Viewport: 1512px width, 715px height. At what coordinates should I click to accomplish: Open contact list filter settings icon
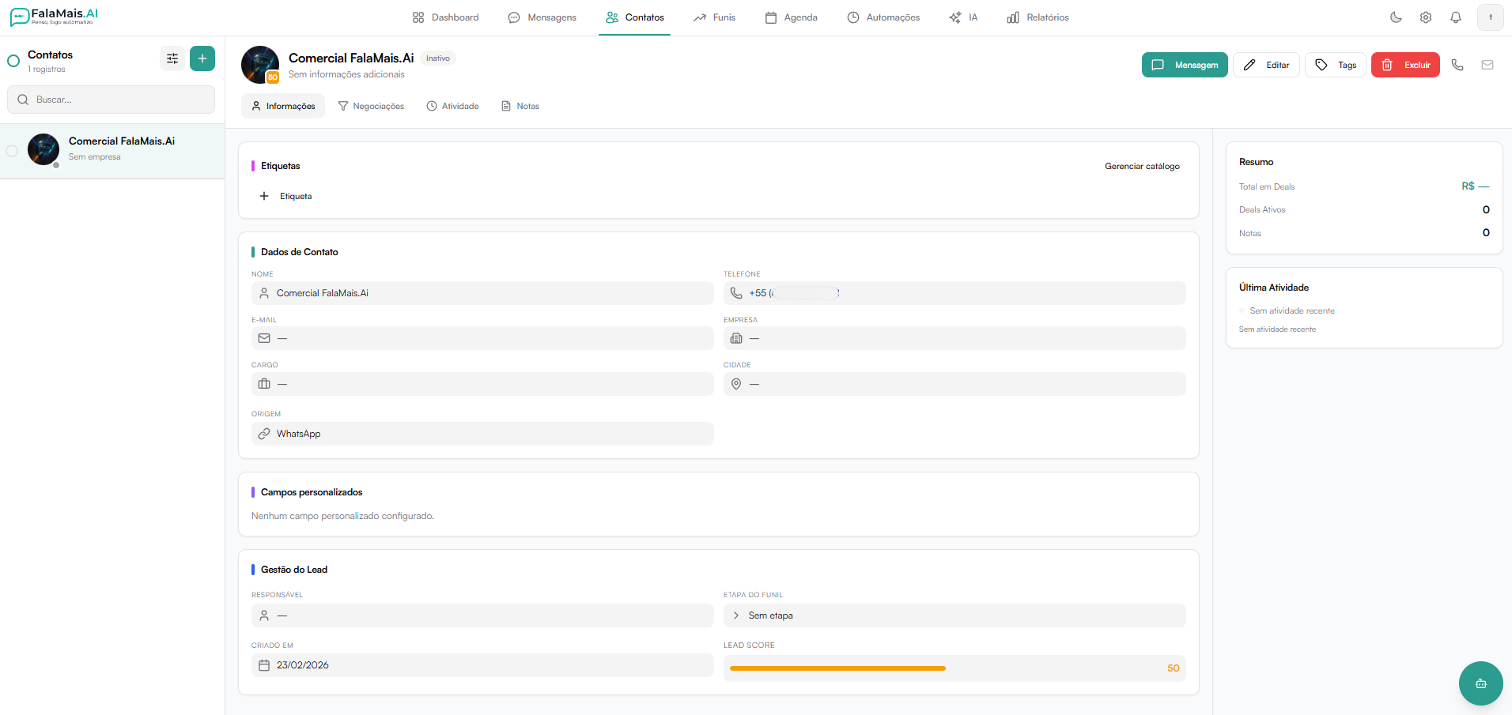coord(172,58)
